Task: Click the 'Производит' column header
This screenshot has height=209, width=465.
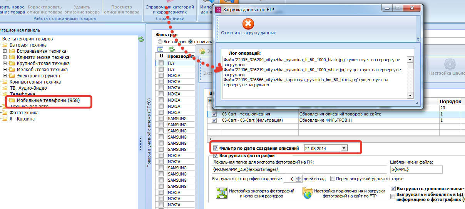Action: click(180, 56)
